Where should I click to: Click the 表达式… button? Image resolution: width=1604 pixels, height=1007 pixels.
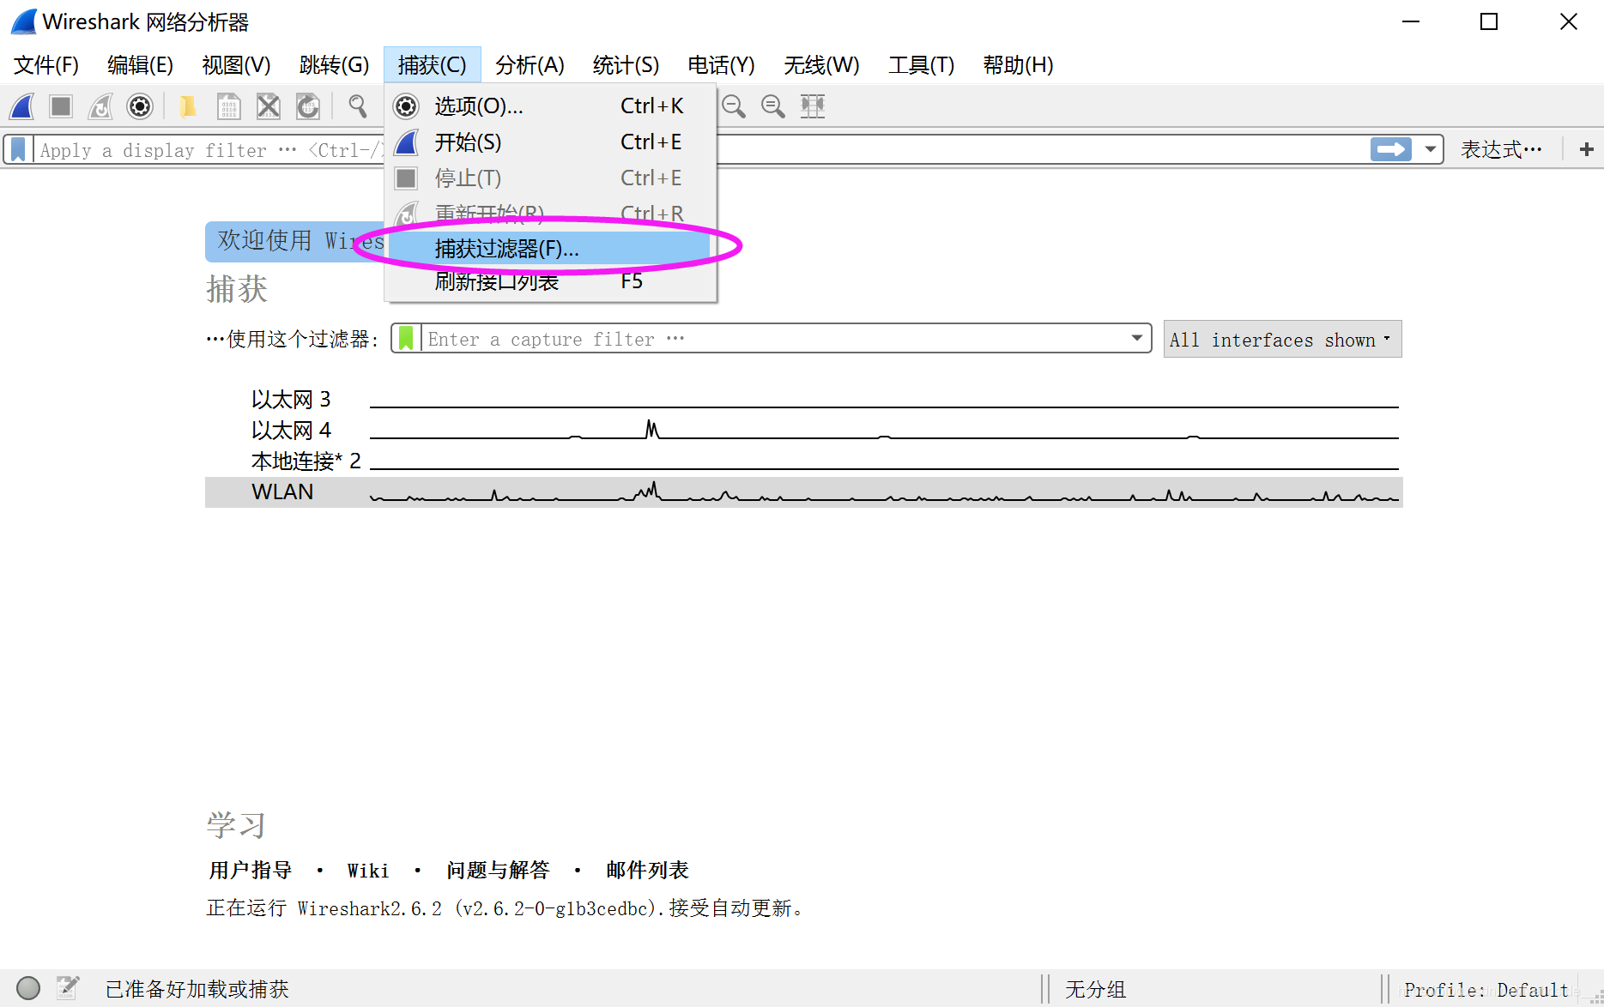coord(1501,149)
